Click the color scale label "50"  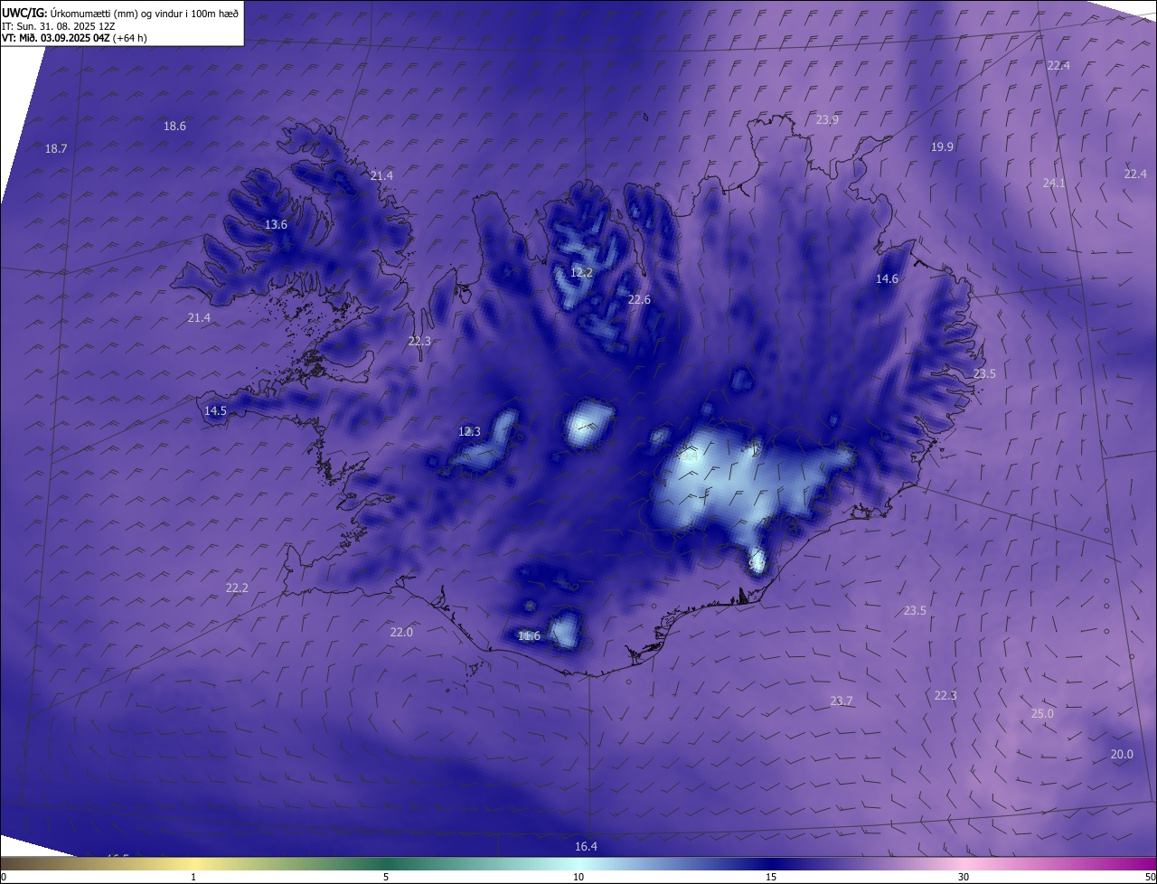point(1149,877)
